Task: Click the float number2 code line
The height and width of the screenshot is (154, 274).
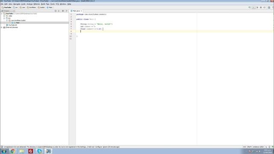Action: tap(91, 29)
